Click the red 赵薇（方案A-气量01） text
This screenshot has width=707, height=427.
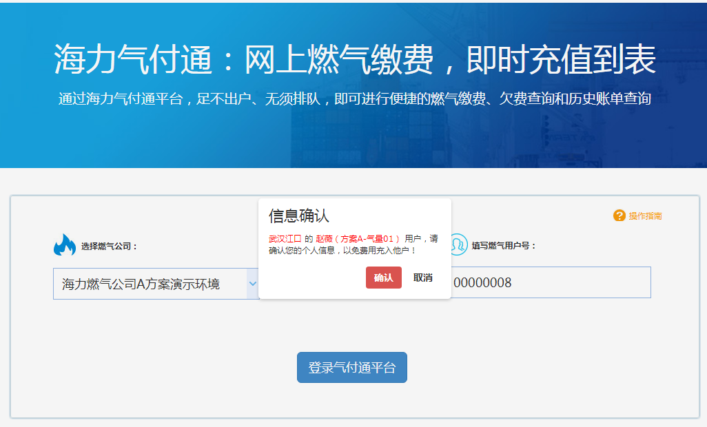click(x=358, y=239)
